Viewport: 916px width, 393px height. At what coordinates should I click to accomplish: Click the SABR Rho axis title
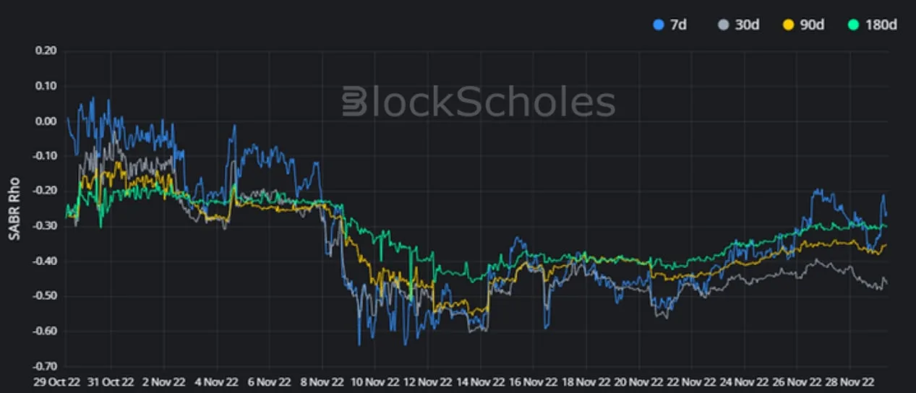click(14, 210)
